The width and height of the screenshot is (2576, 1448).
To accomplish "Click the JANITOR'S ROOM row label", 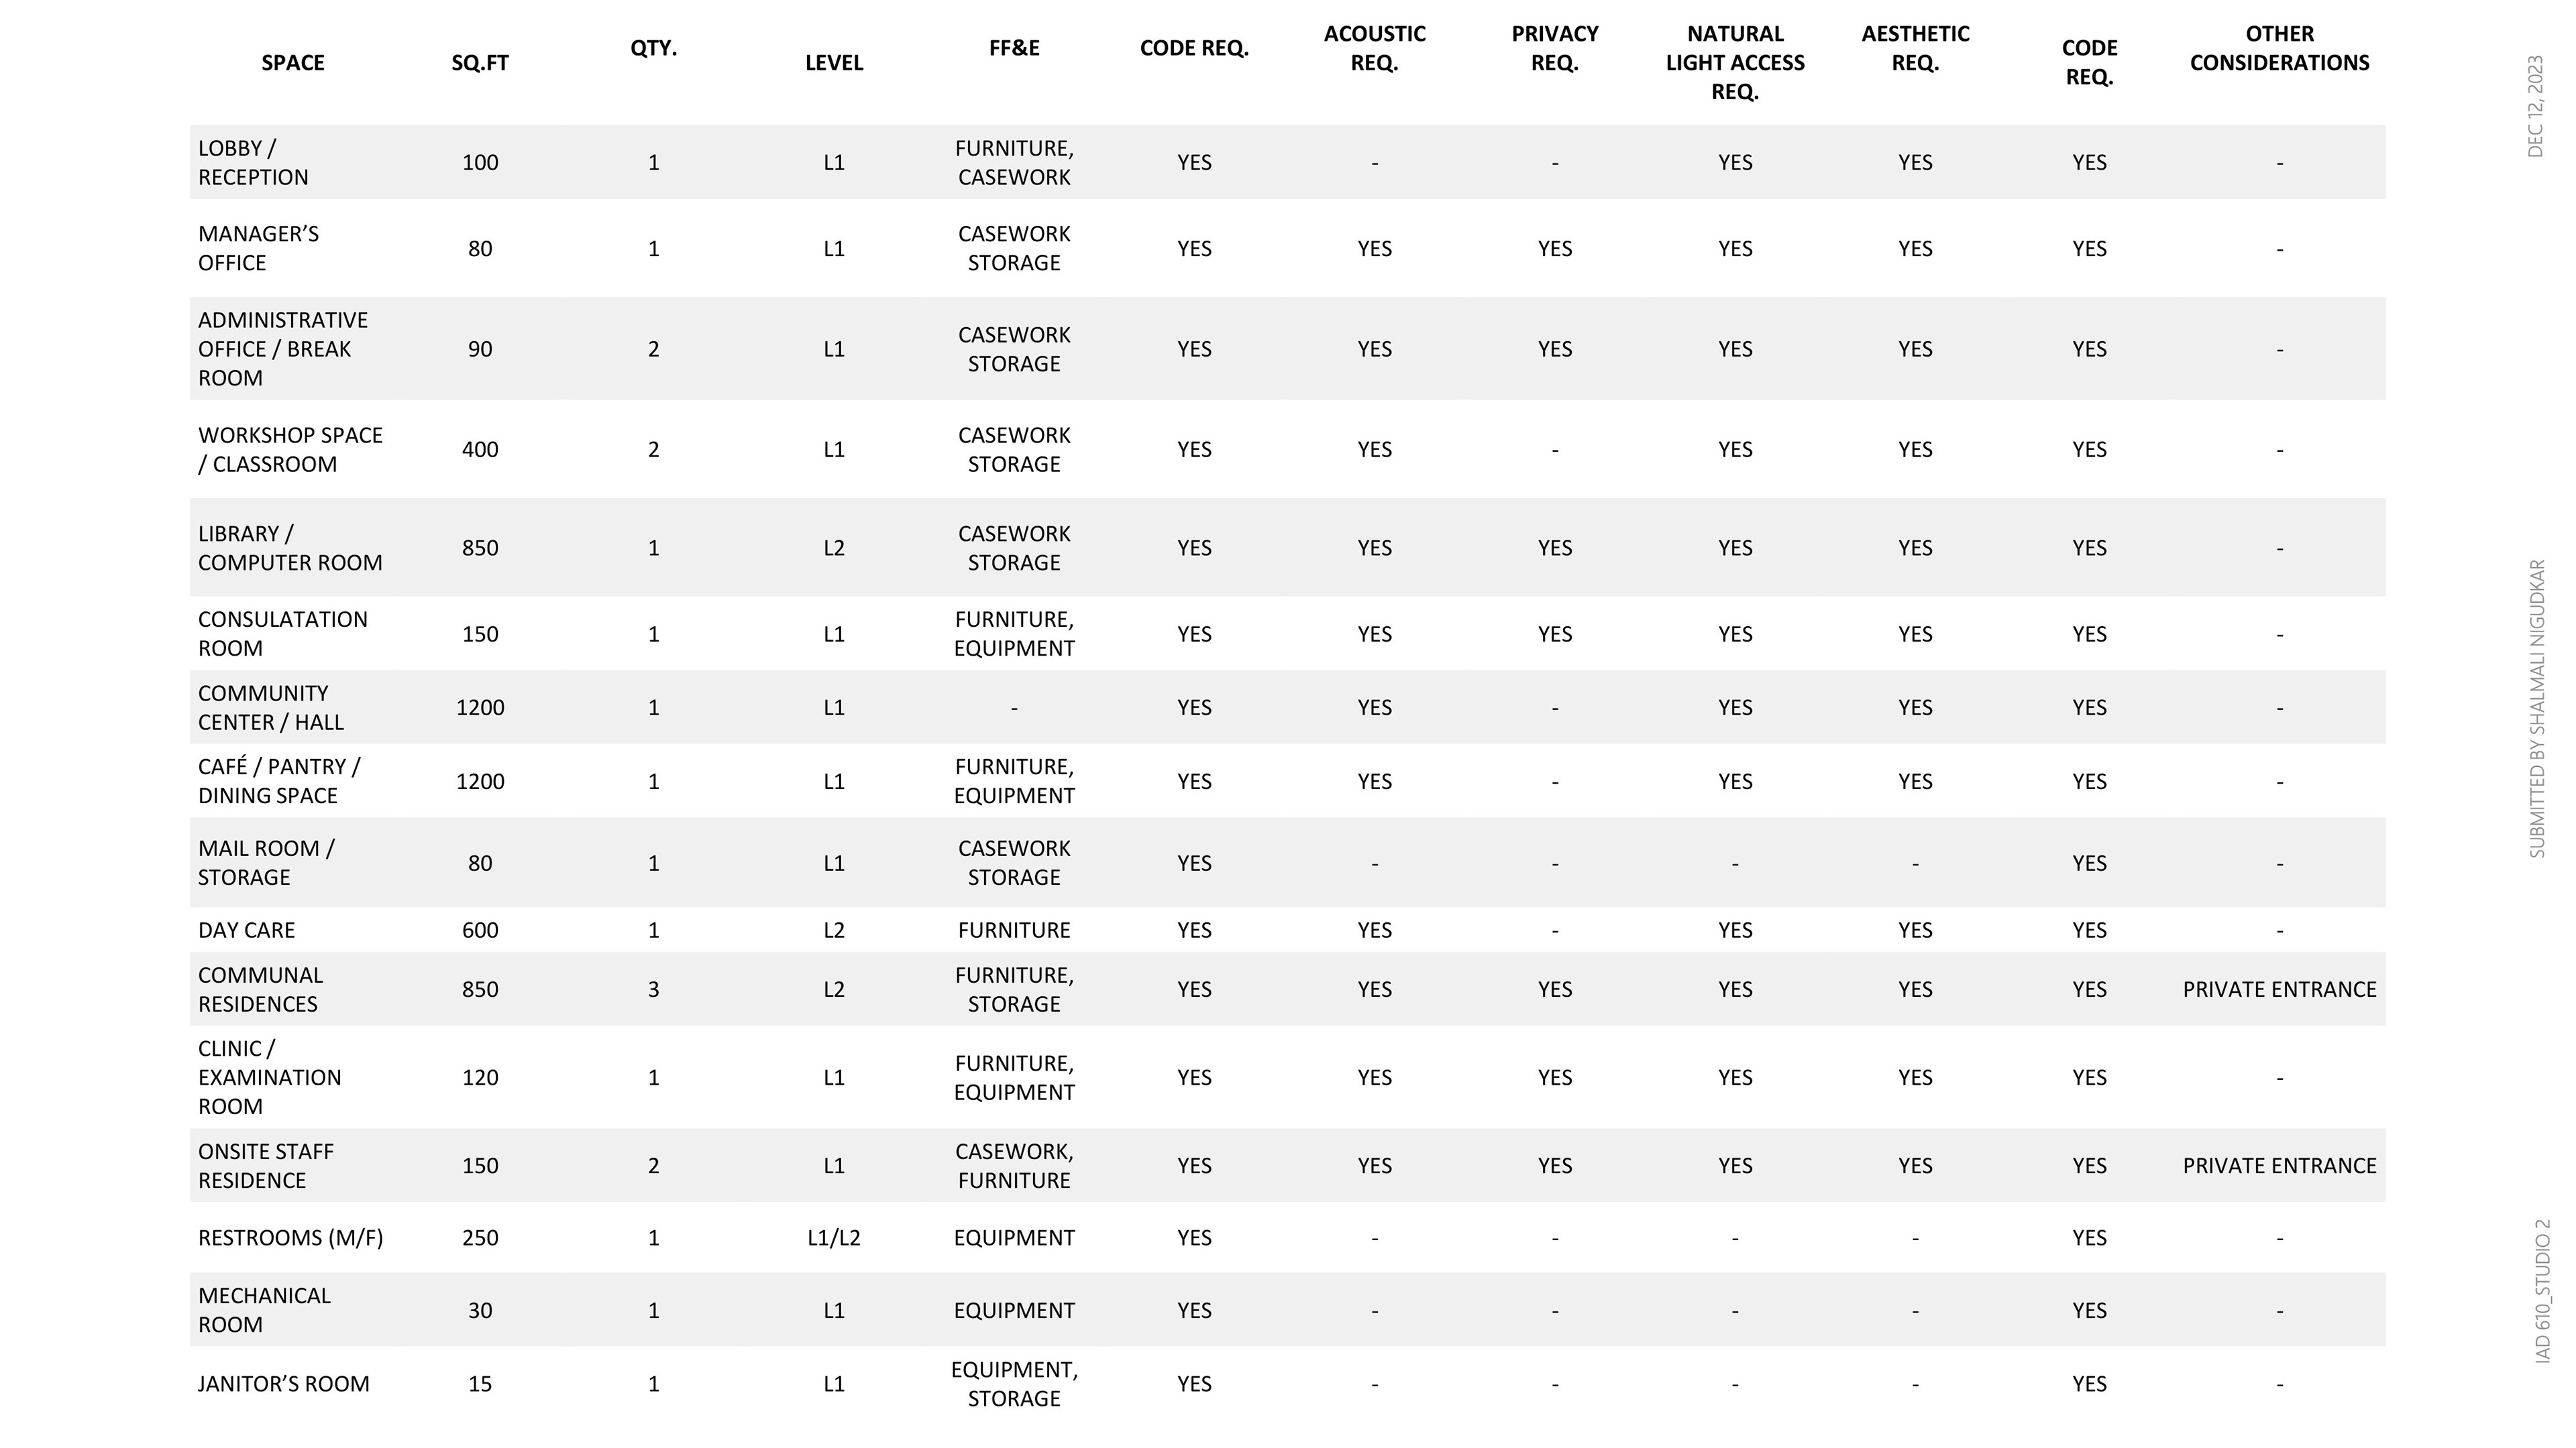I will coord(284,1384).
